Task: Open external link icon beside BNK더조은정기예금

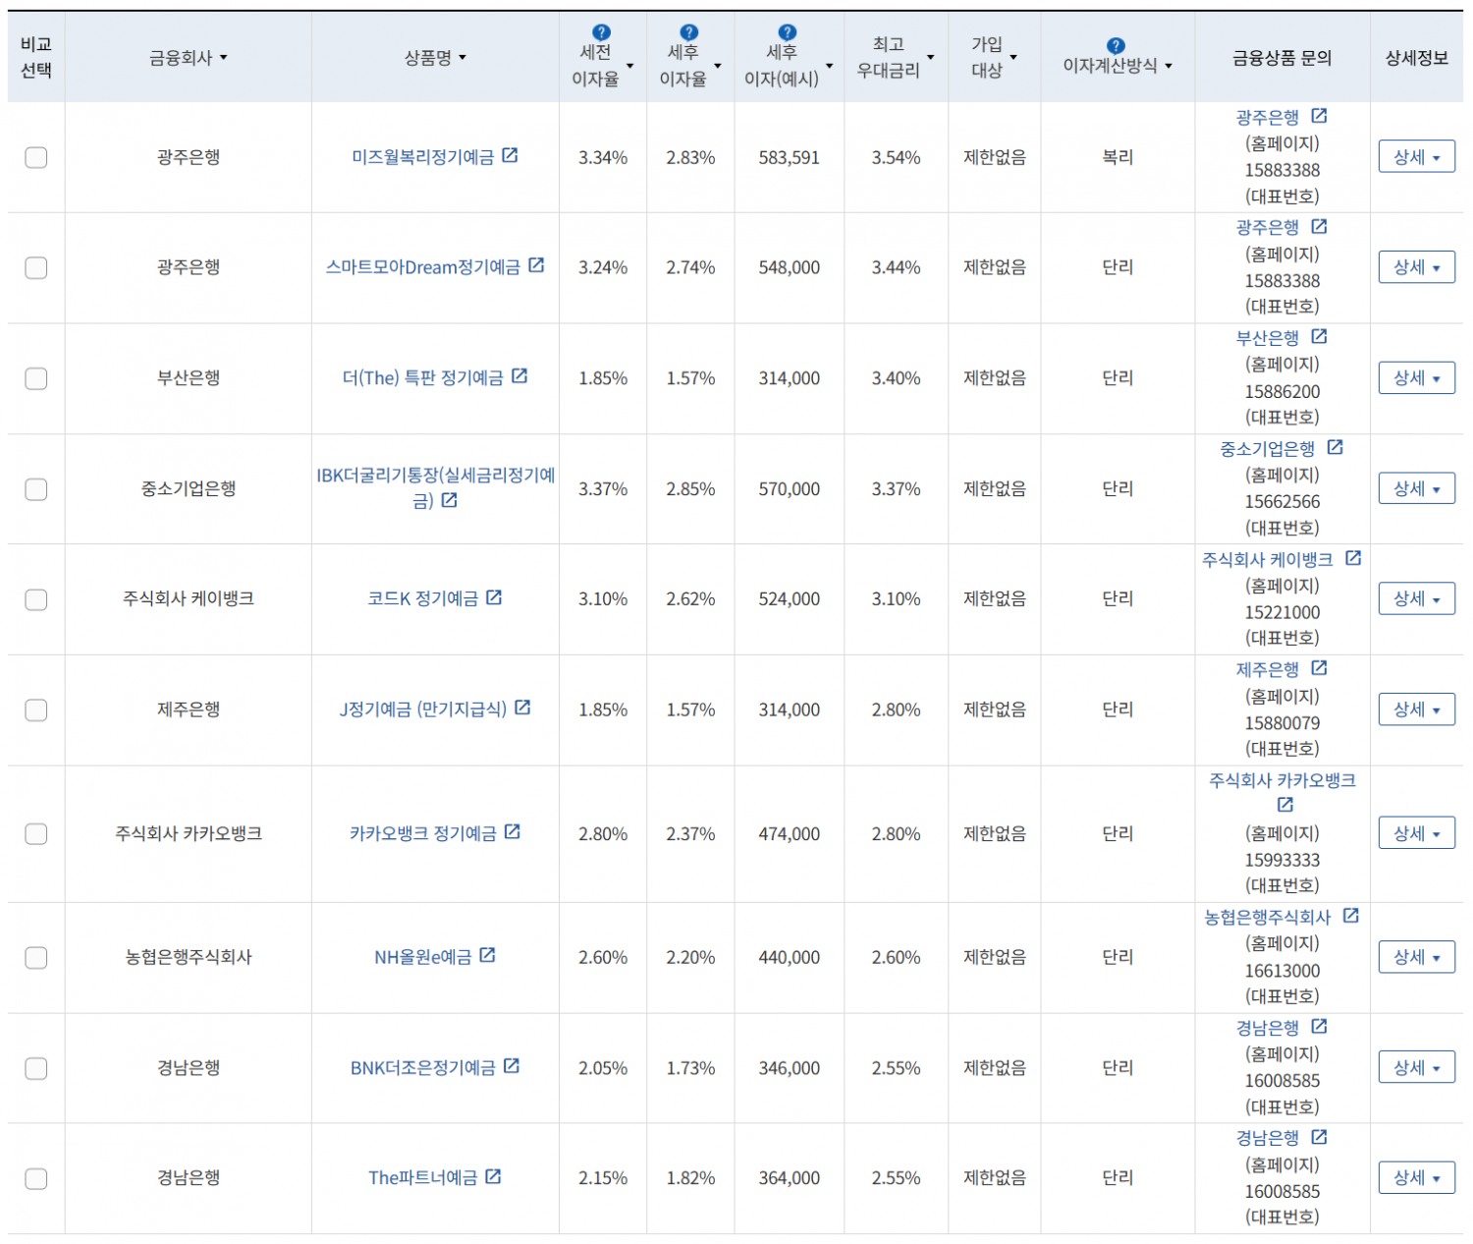Action: [512, 1066]
